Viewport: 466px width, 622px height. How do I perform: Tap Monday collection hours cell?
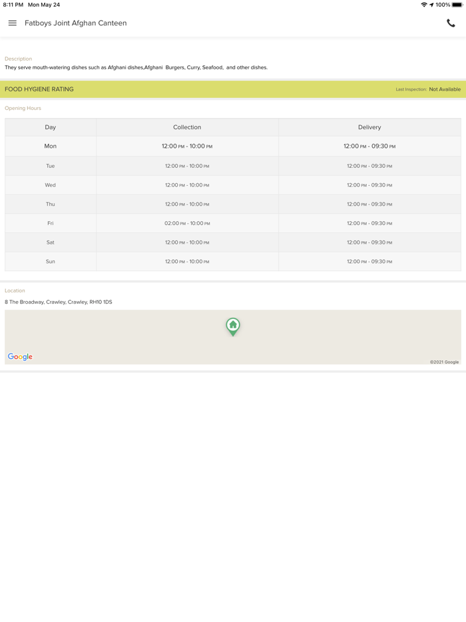(x=187, y=146)
